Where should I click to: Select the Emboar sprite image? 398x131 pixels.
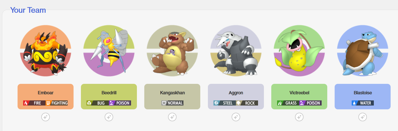(x=46, y=51)
